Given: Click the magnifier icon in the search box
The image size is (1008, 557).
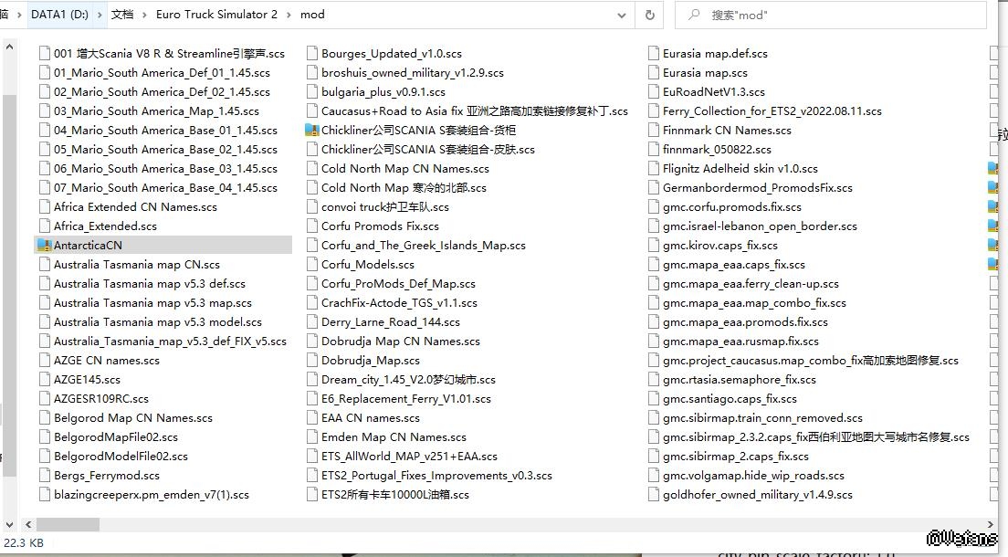Looking at the screenshot, I should tap(694, 15).
